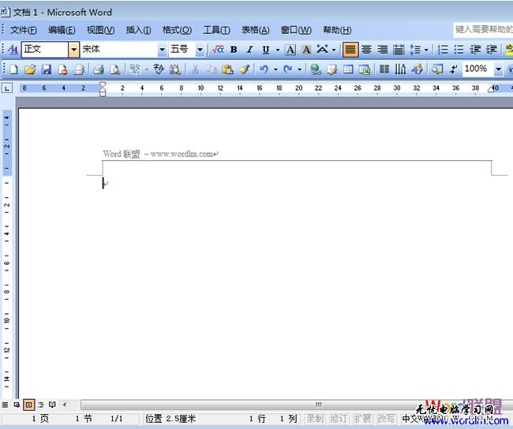Apply character border icon

tap(290, 50)
